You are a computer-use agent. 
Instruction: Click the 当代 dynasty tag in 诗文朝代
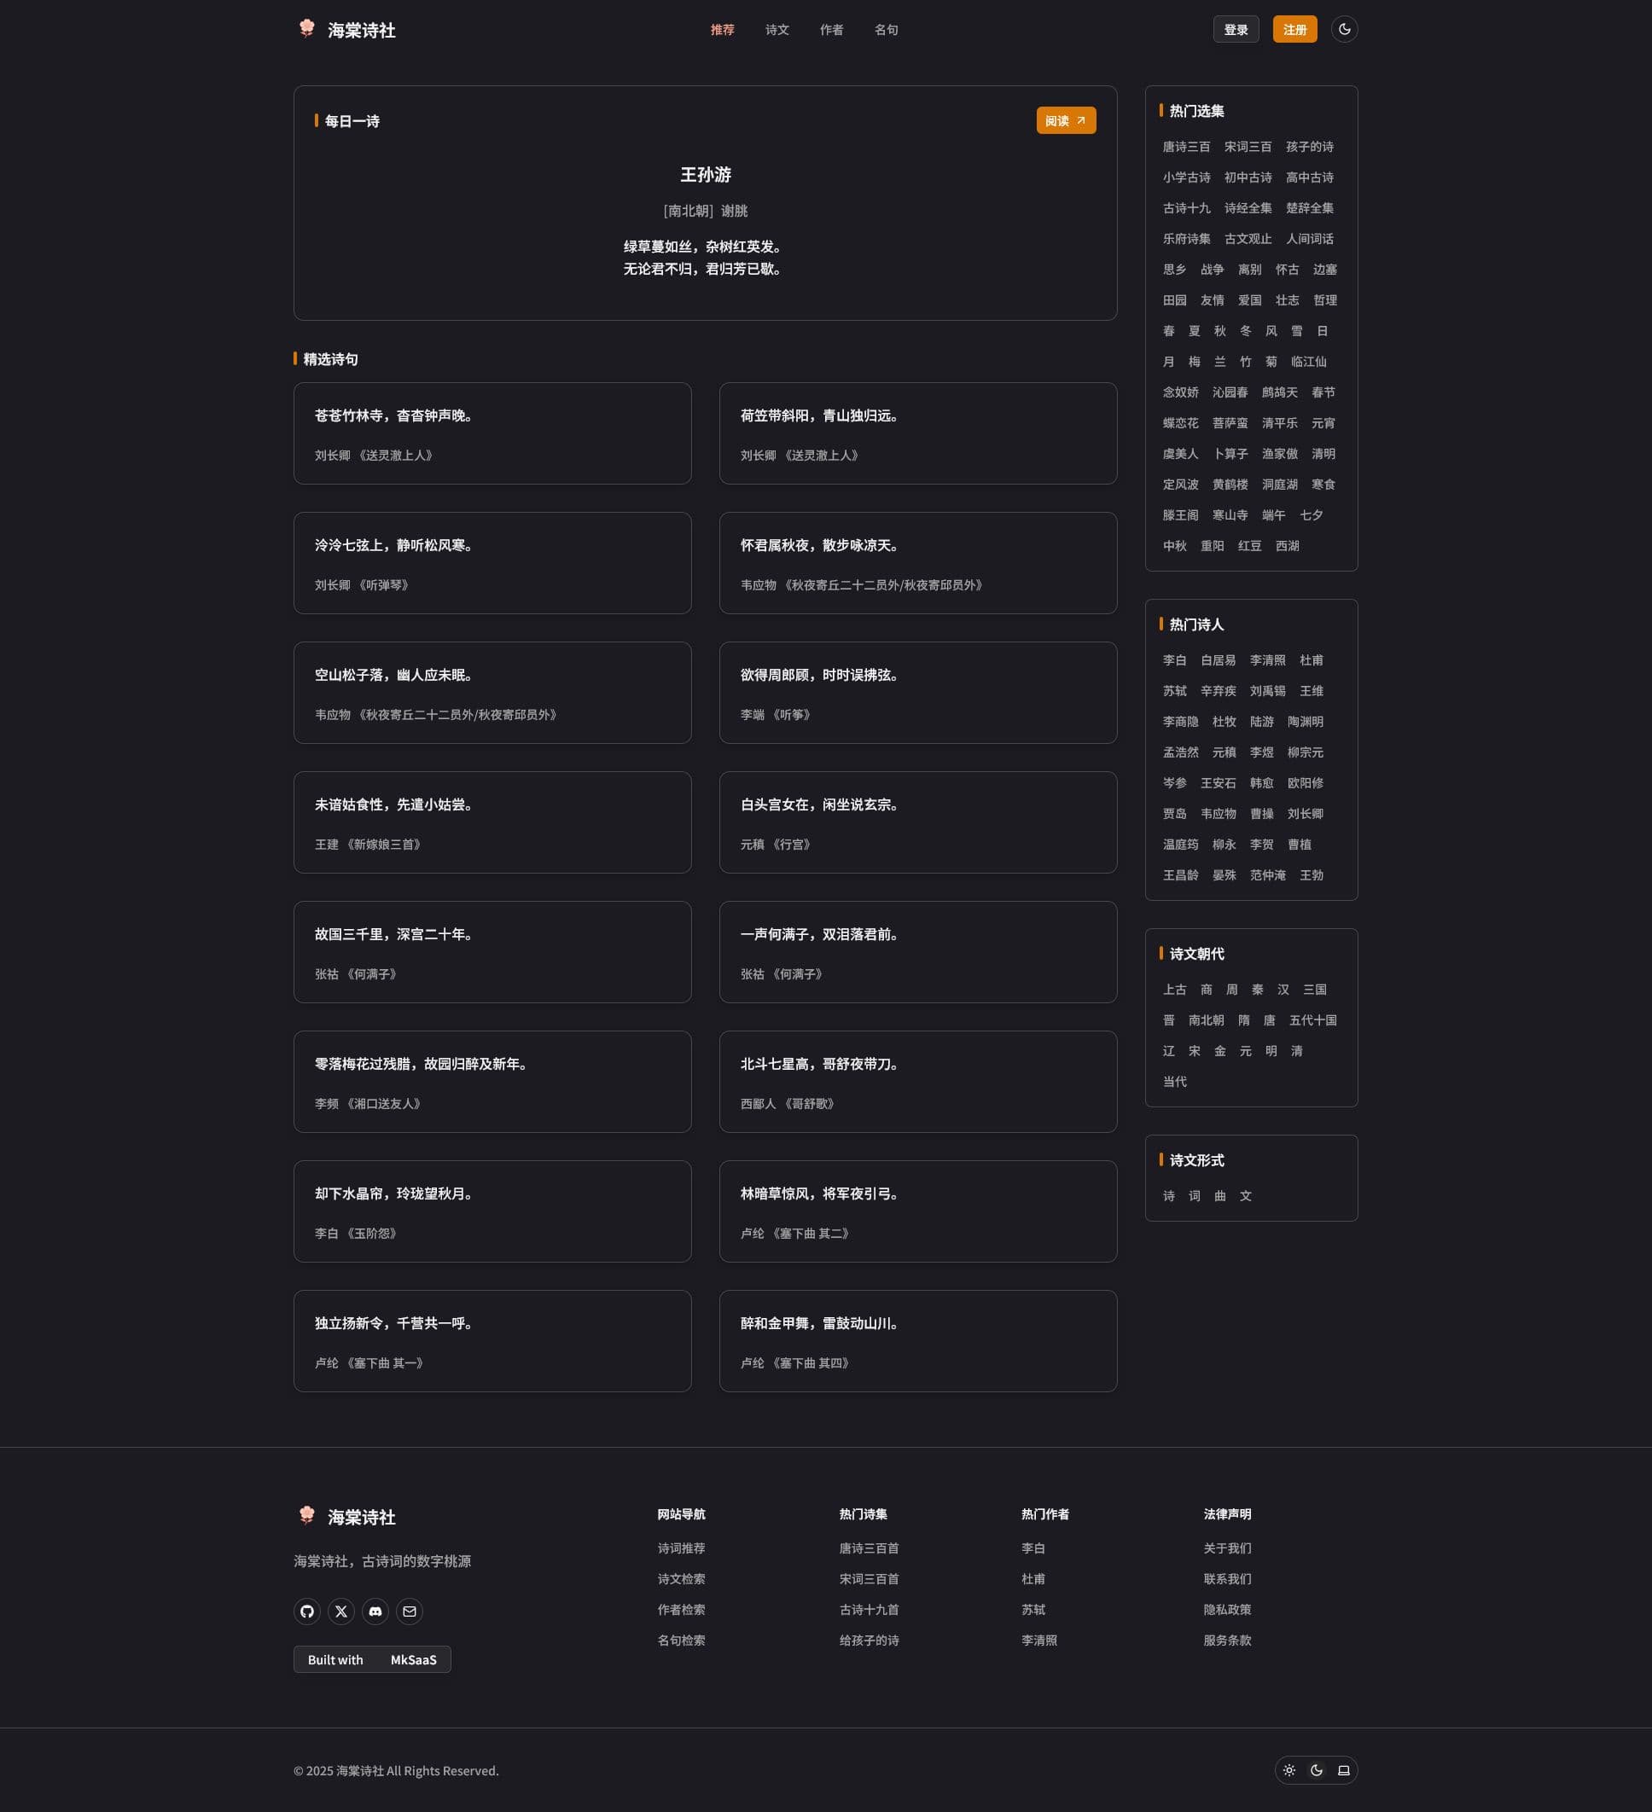click(x=1175, y=1081)
